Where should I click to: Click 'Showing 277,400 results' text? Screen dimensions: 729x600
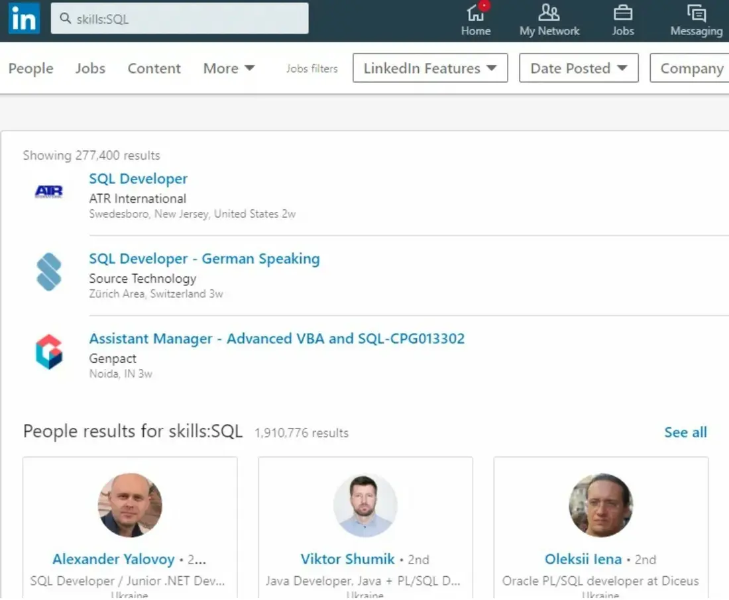[91, 155]
